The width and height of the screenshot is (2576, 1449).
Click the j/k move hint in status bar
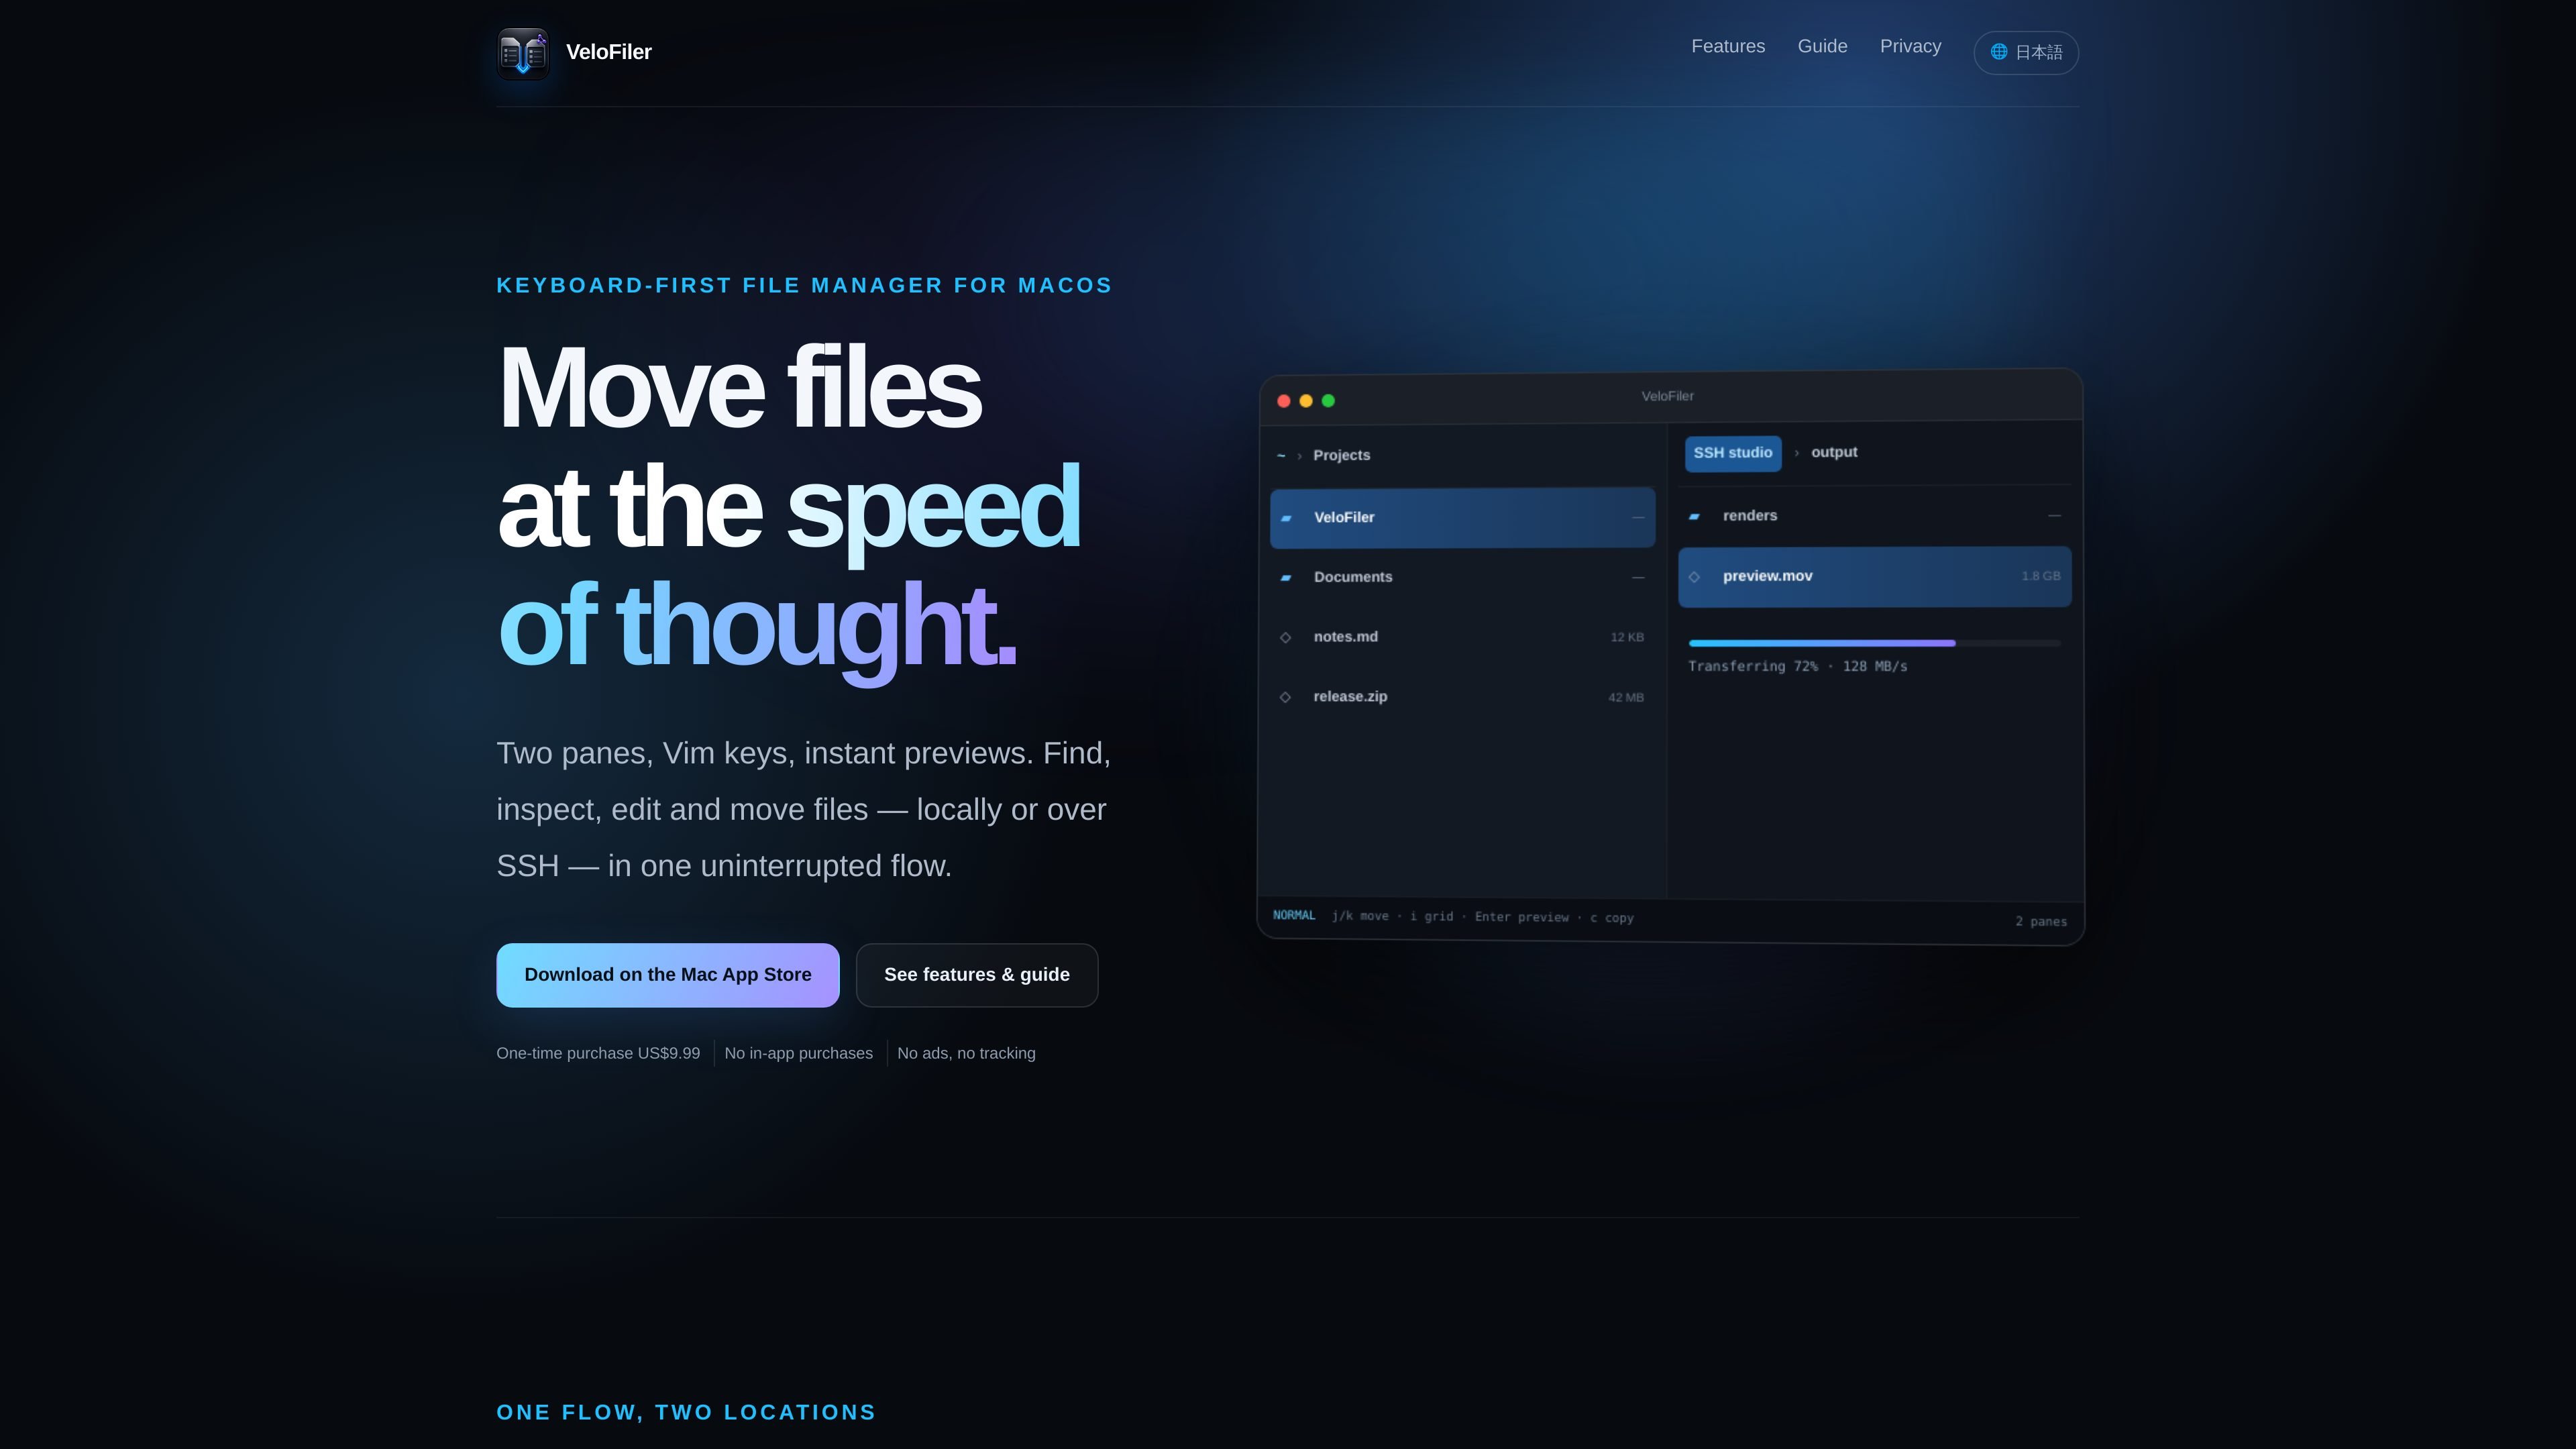pyautogui.click(x=1360, y=917)
